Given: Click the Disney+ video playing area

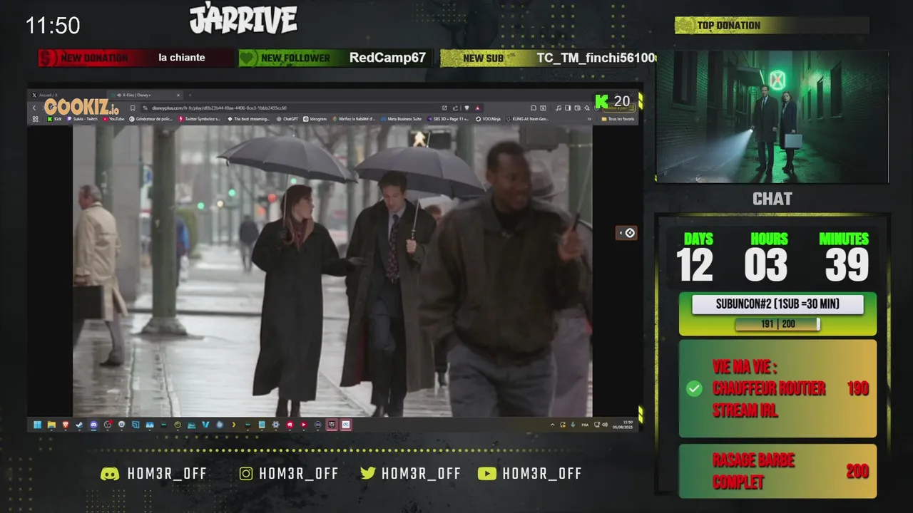Looking at the screenshot, I should (x=332, y=271).
